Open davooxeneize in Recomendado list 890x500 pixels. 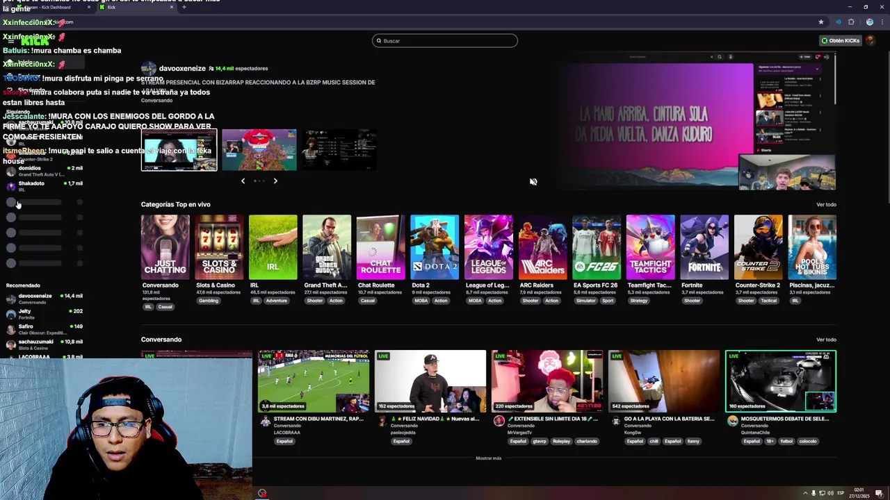[43, 299]
